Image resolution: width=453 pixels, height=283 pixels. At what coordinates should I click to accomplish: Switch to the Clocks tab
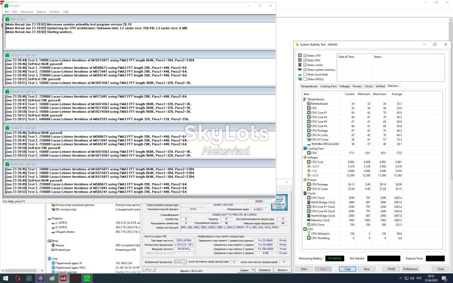click(369, 86)
